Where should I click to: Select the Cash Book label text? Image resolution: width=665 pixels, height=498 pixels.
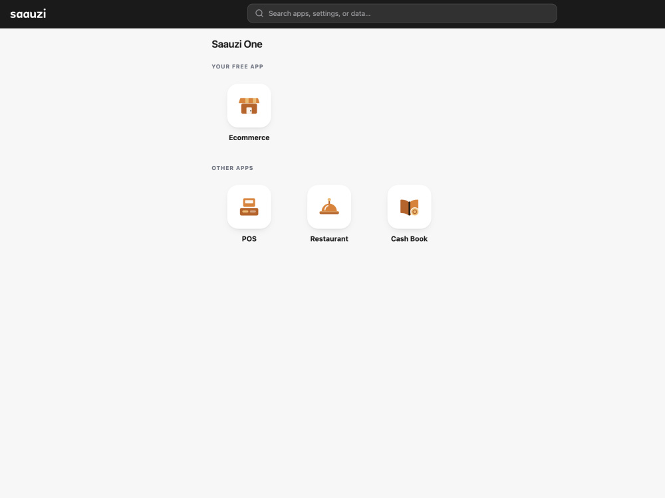(x=409, y=239)
